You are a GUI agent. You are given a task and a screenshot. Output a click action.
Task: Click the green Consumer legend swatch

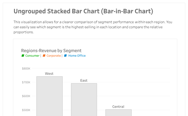point(23,56)
